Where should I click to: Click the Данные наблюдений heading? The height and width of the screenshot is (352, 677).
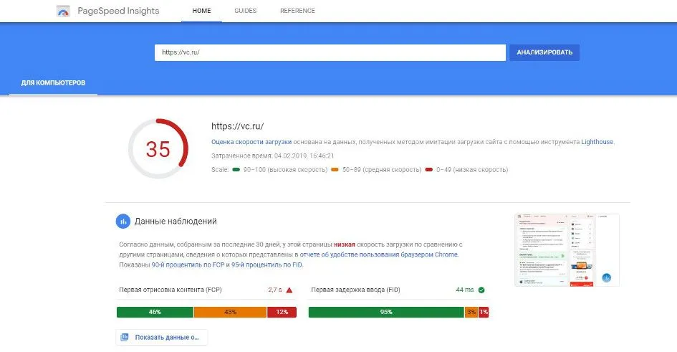pyautogui.click(x=176, y=221)
